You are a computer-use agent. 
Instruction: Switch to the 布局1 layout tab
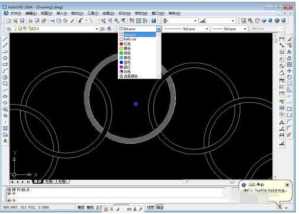point(49,181)
